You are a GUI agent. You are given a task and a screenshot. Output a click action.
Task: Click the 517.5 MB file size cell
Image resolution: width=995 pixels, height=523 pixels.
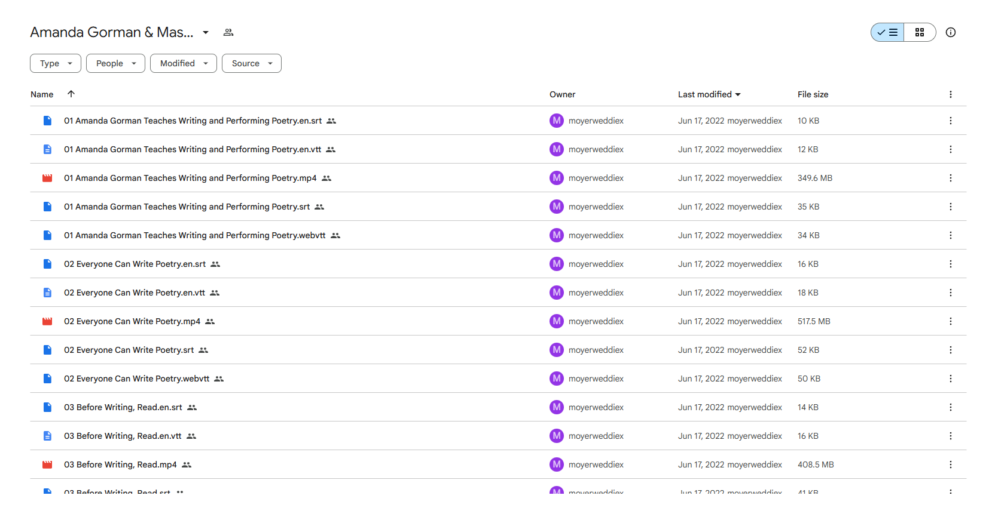814,321
